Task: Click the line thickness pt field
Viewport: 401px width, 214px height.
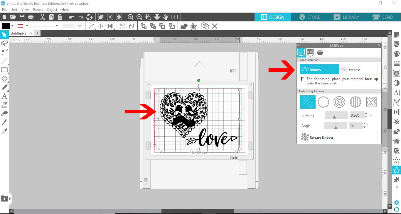Action: tap(69, 26)
